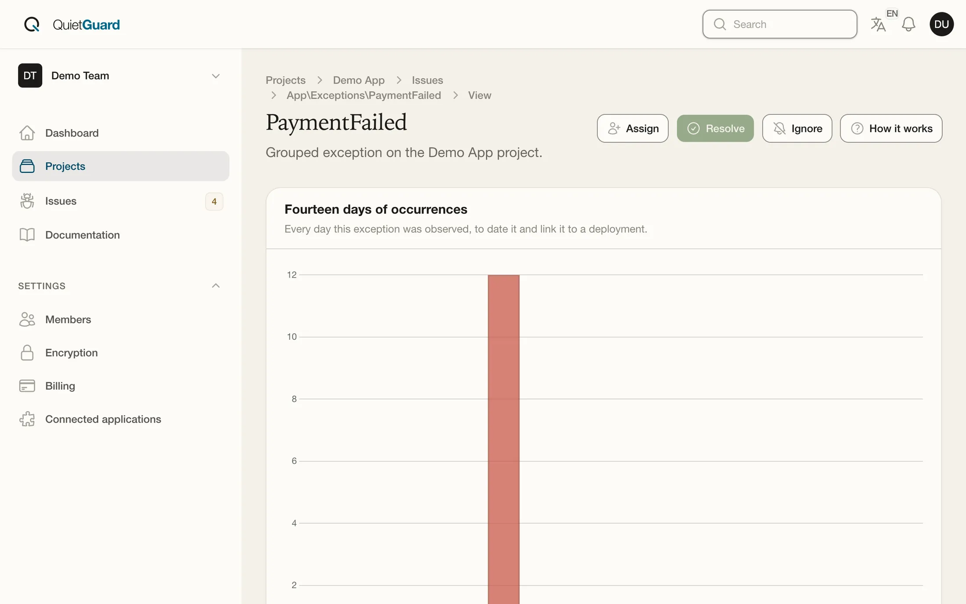
Task: Click the DT team avatar
Action: 30,76
